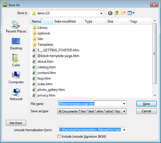Screen dimensions: 161x143
Task: Expand the Save in demo-CD dropdown
Action: click(x=67, y=13)
